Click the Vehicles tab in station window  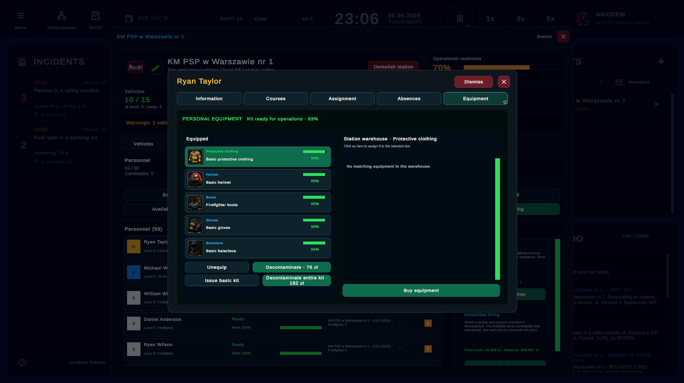coord(143,144)
